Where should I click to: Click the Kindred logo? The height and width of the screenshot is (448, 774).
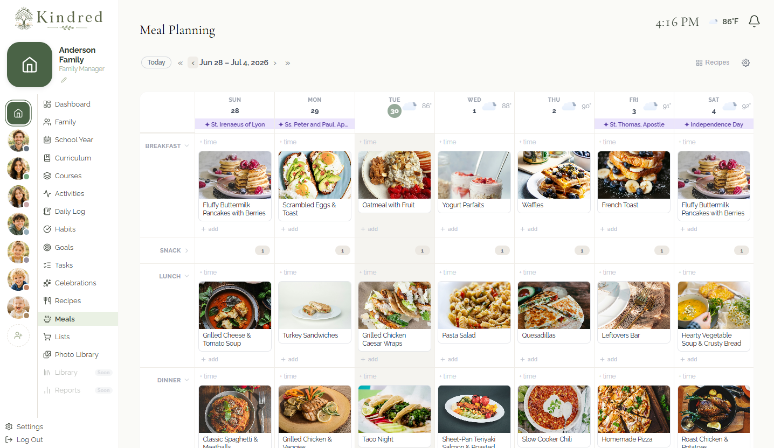[x=59, y=19]
